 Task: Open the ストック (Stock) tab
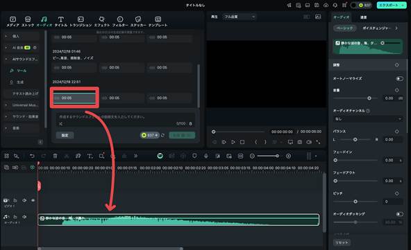coord(28,21)
